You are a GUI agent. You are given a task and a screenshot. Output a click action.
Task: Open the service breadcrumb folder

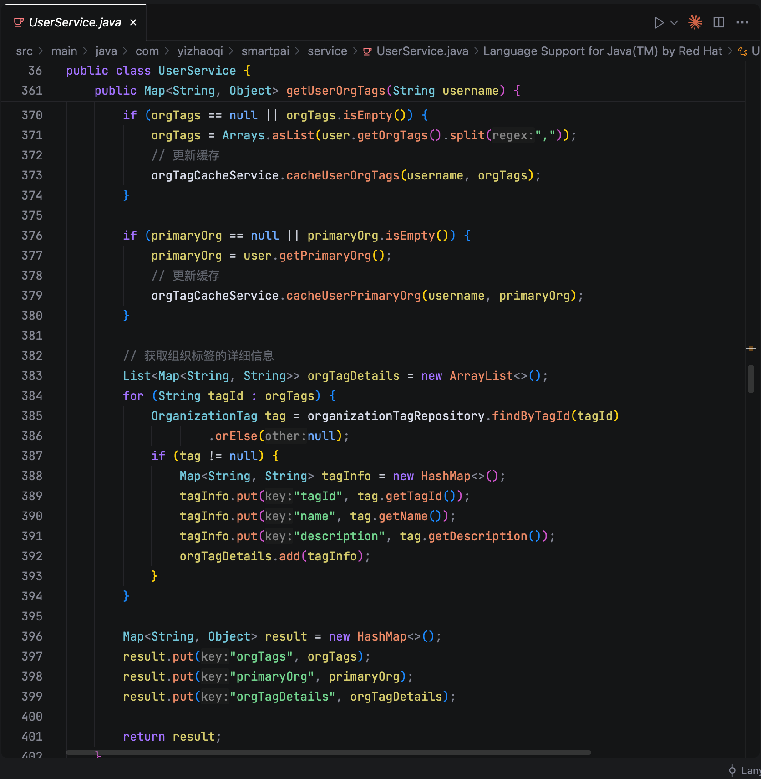pyautogui.click(x=327, y=51)
